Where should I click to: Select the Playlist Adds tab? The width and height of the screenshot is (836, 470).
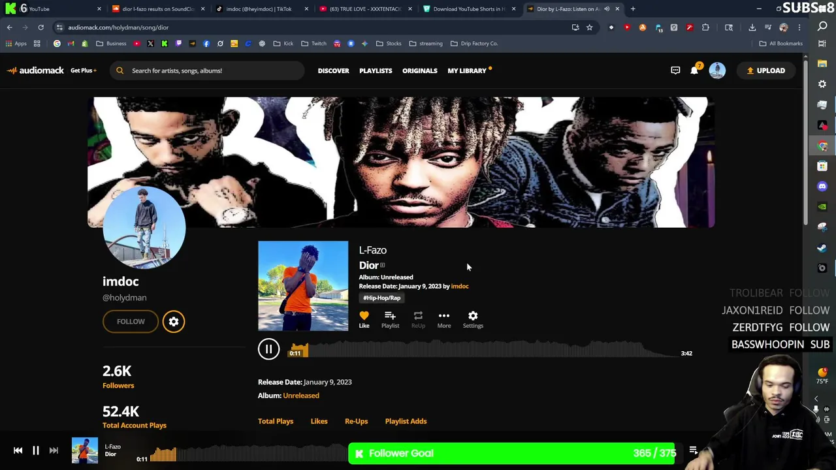tap(406, 421)
